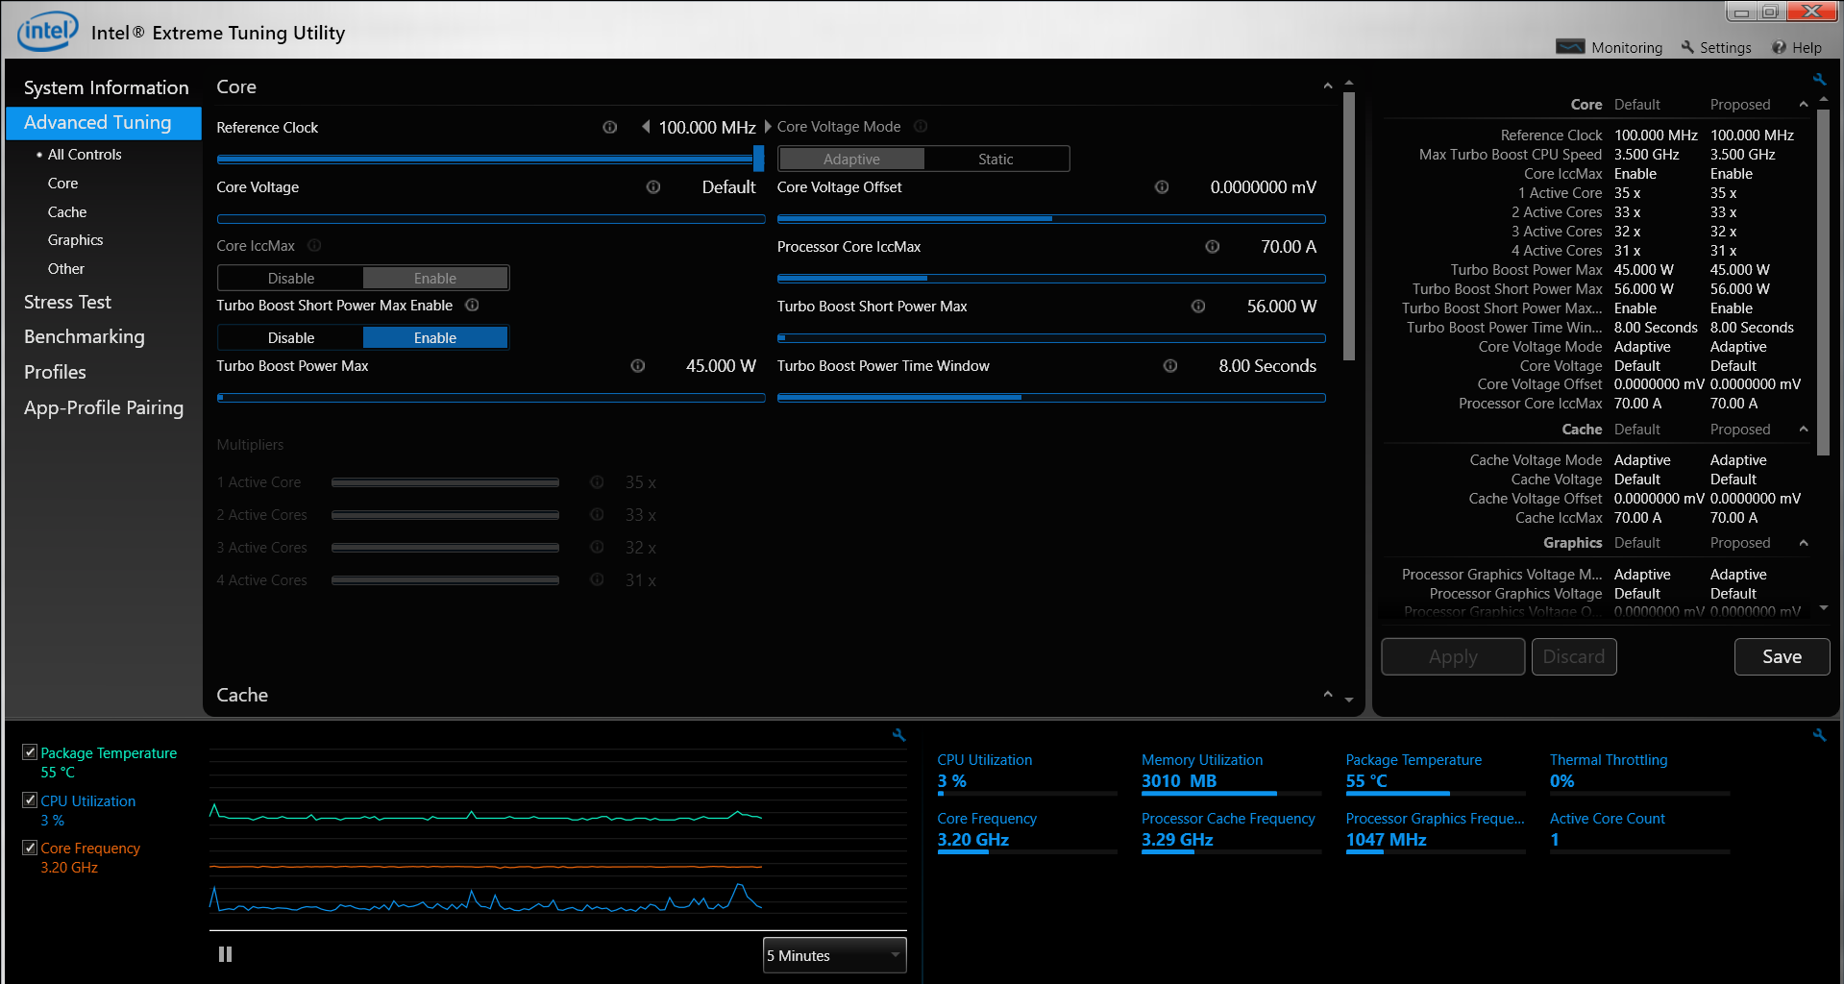Click info icon for 2 Active Cores multiplier
The width and height of the screenshot is (1844, 984).
tap(597, 514)
